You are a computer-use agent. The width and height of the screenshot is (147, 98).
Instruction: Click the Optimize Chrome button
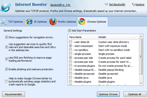108,94
